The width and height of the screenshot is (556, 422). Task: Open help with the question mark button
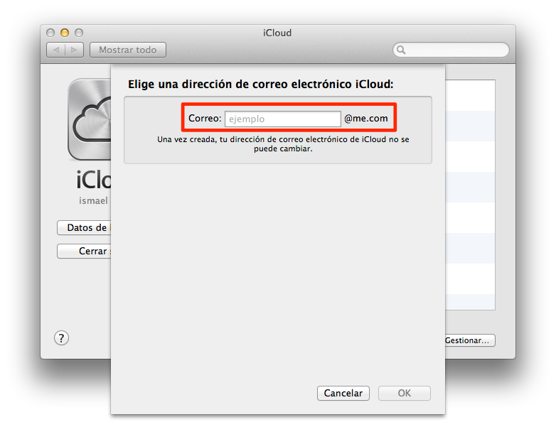coord(61,338)
